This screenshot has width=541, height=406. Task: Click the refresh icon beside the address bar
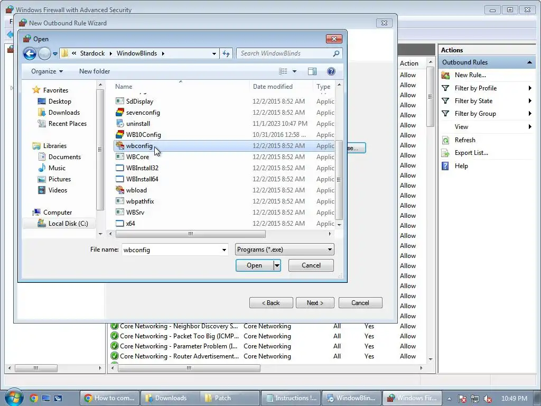tap(226, 53)
